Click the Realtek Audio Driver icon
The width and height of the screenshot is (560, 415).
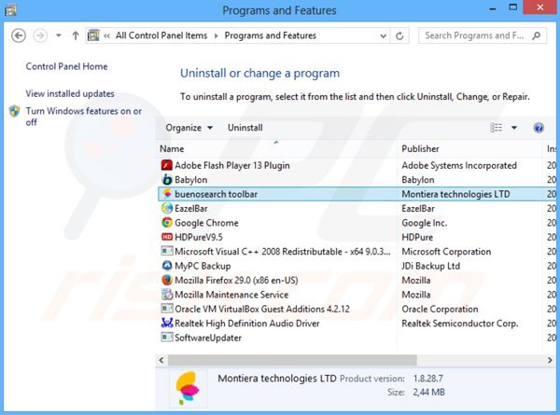click(167, 323)
